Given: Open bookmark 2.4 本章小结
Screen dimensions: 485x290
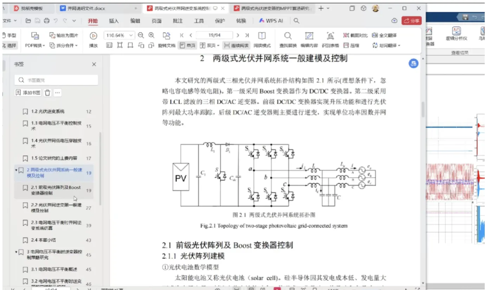Looking at the screenshot, I should (54, 240).
